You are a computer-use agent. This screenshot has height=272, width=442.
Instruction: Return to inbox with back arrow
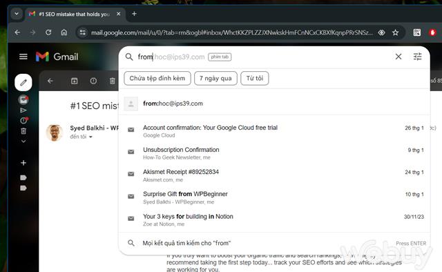point(50,81)
